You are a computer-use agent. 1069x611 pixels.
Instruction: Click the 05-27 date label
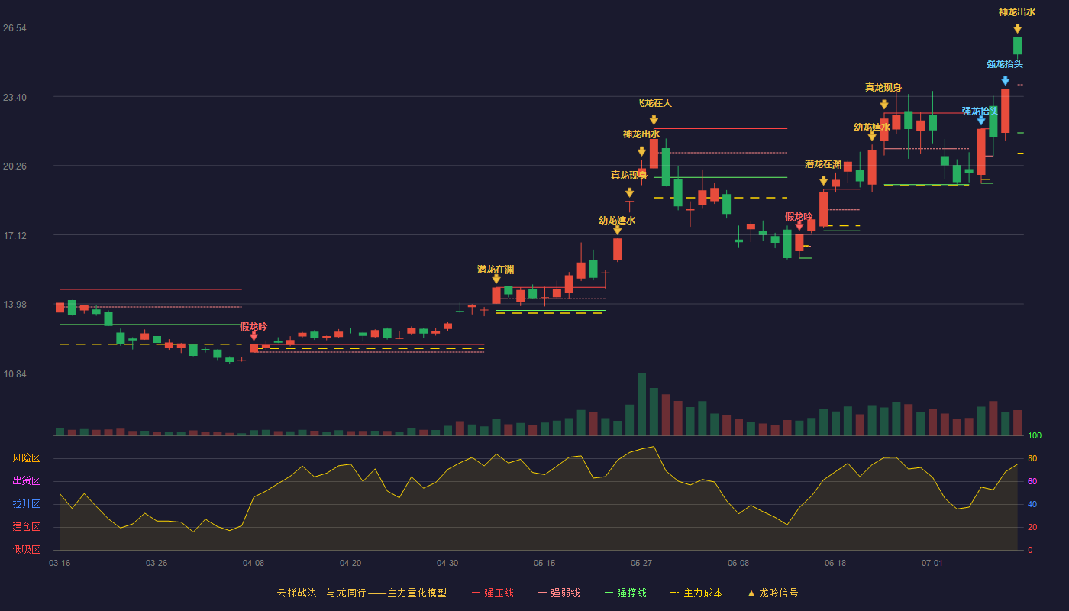pos(641,563)
